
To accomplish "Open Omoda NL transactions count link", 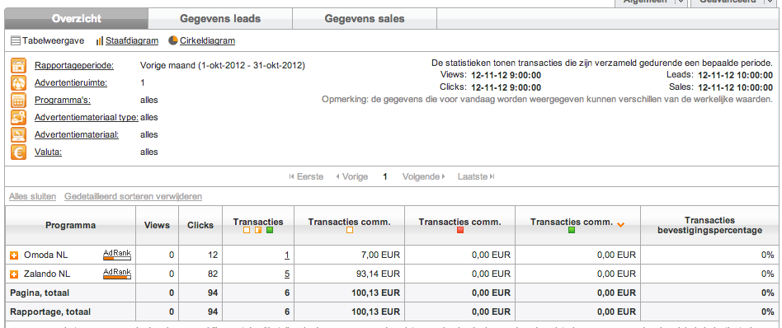I will [287, 255].
